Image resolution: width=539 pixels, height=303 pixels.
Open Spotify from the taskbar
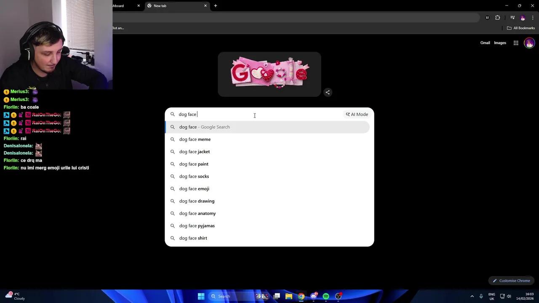click(x=326, y=296)
